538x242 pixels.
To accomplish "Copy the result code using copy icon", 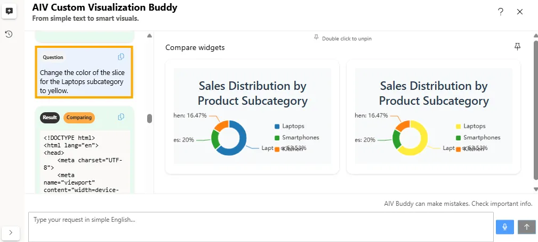I will (x=121, y=117).
